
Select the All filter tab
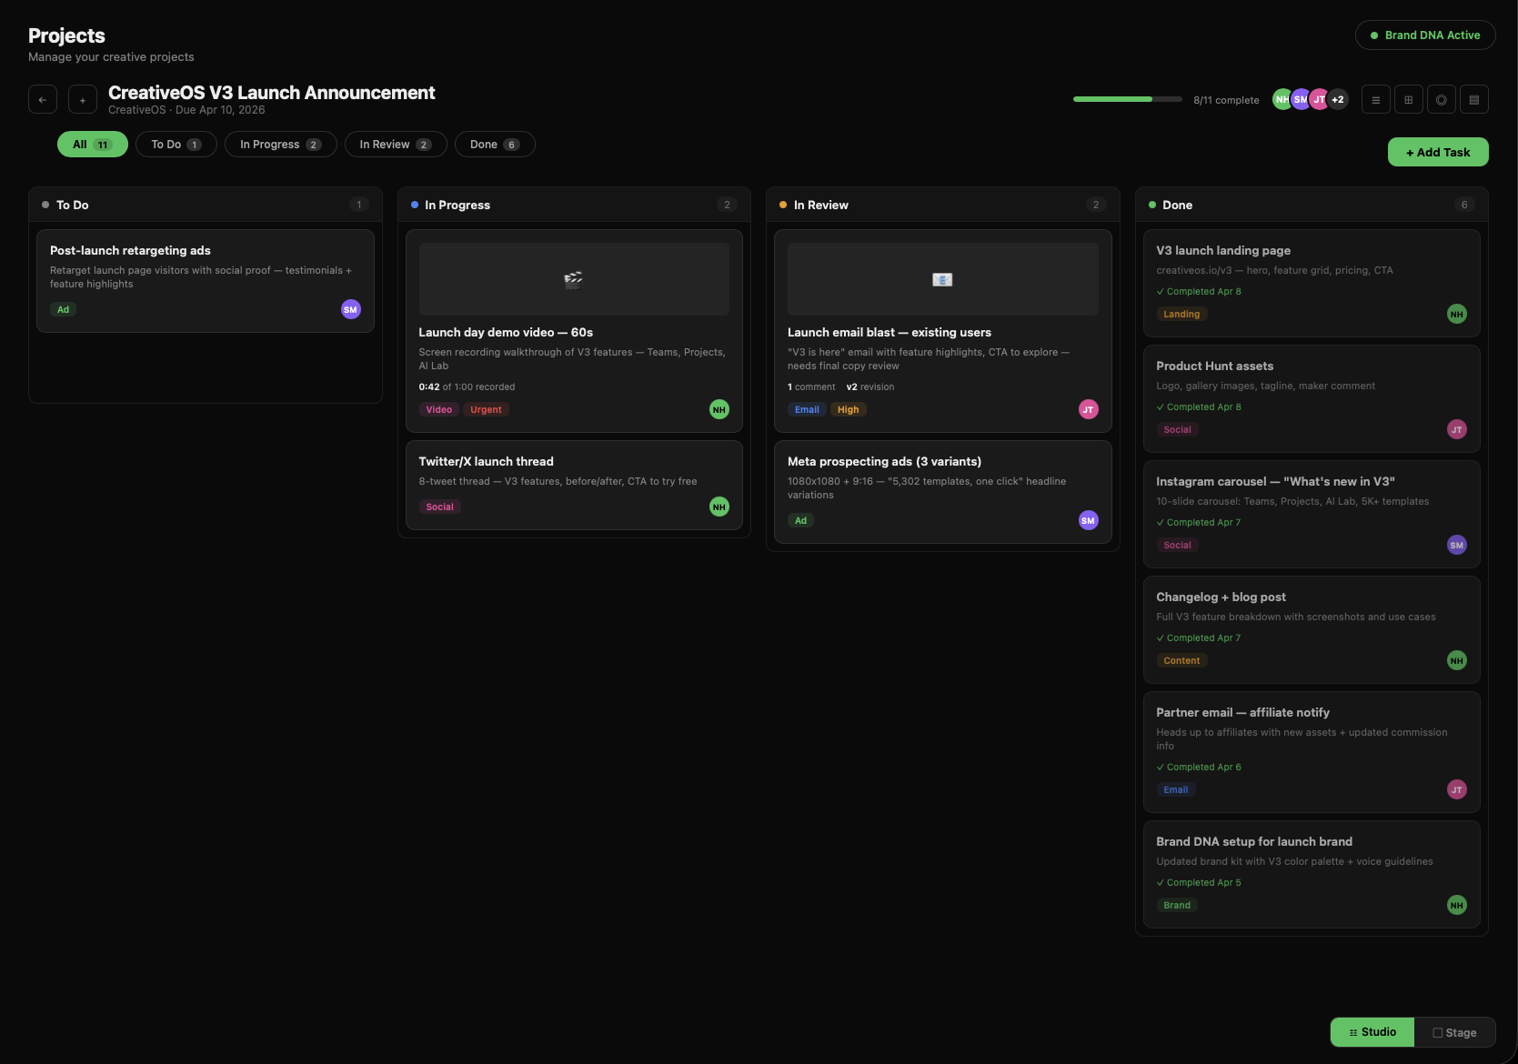92,144
